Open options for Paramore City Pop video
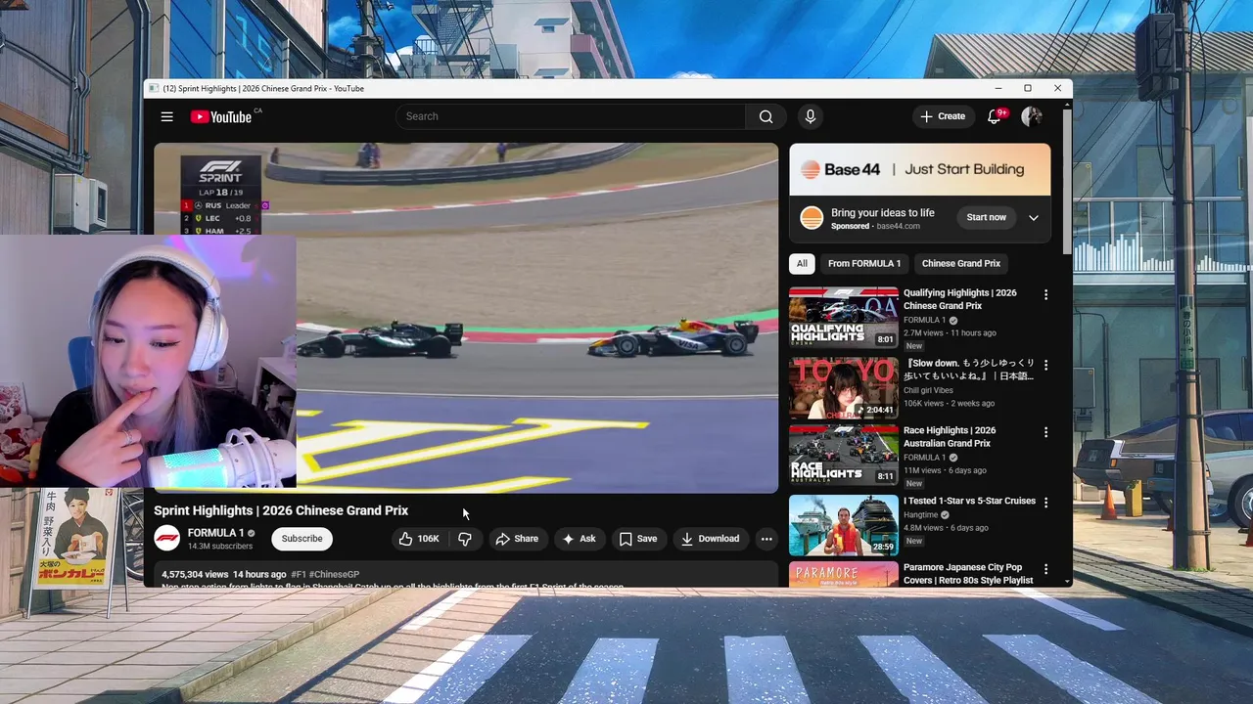1253x704 pixels. click(x=1045, y=569)
